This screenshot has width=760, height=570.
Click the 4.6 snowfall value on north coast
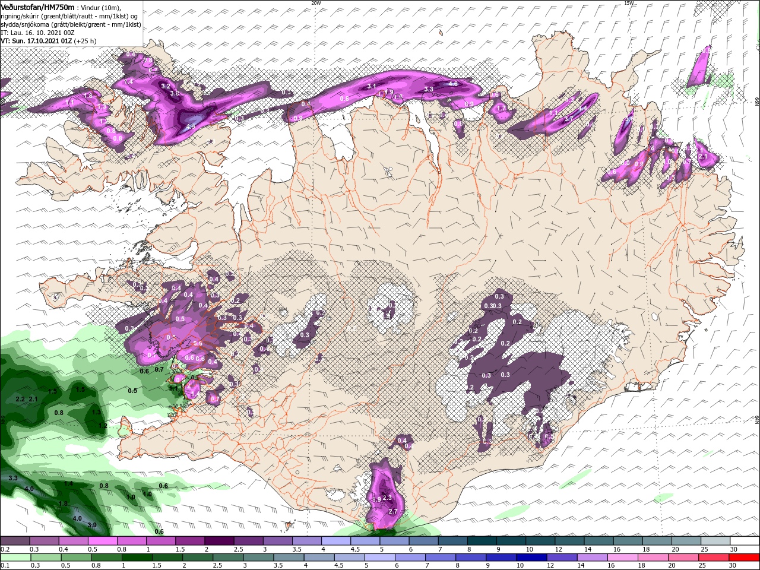click(453, 84)
